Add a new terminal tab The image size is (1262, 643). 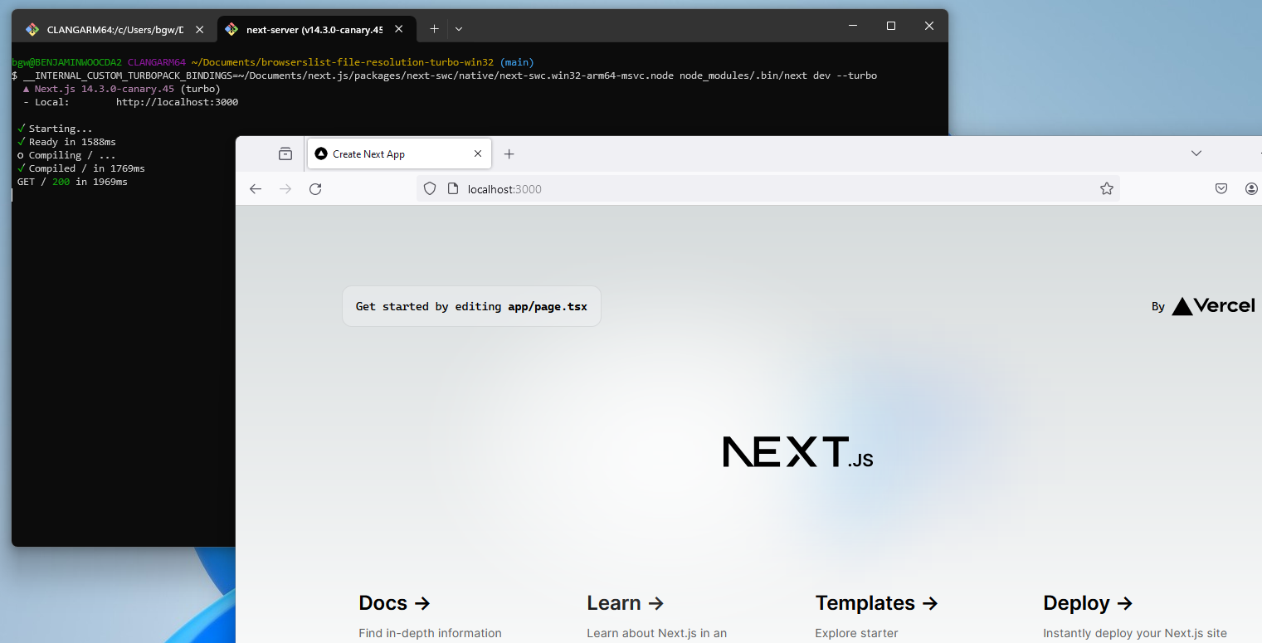pos(434,29)
